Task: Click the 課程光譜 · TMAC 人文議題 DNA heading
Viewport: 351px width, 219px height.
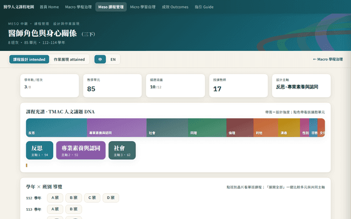Action: pos(60,112)
